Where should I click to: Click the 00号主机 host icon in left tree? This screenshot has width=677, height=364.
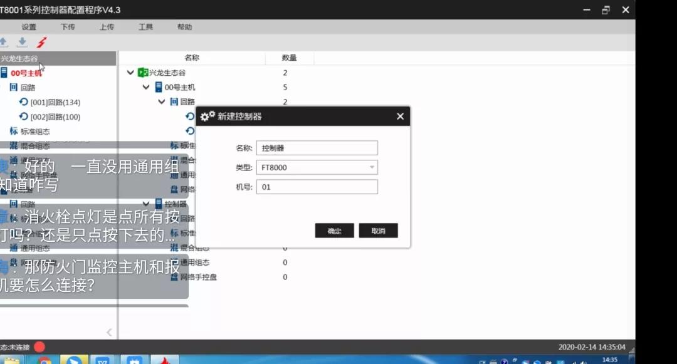click(x=4, y=73)
